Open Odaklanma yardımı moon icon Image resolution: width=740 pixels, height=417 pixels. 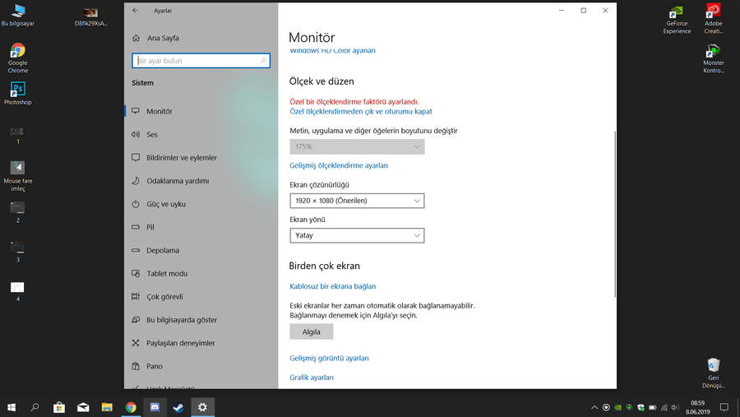136,180
